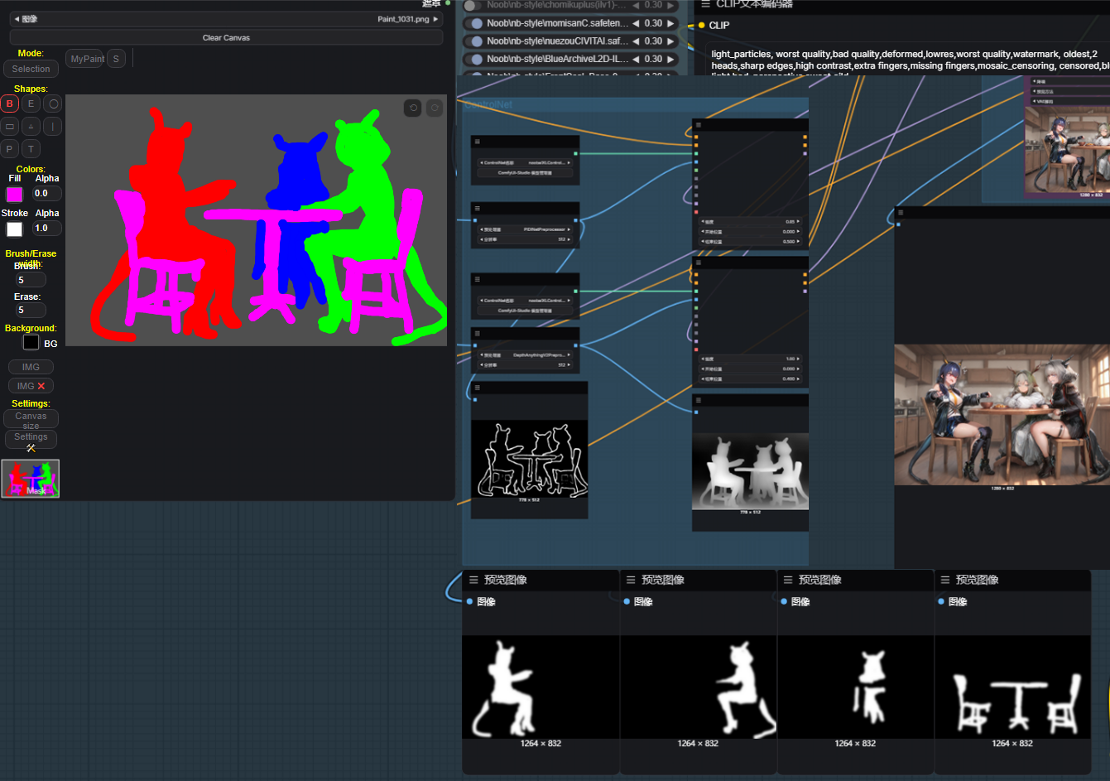Screen dimensions: 1110x781
Task: Open the CLIP文本编码器 node menu
Action: [705, 4]
